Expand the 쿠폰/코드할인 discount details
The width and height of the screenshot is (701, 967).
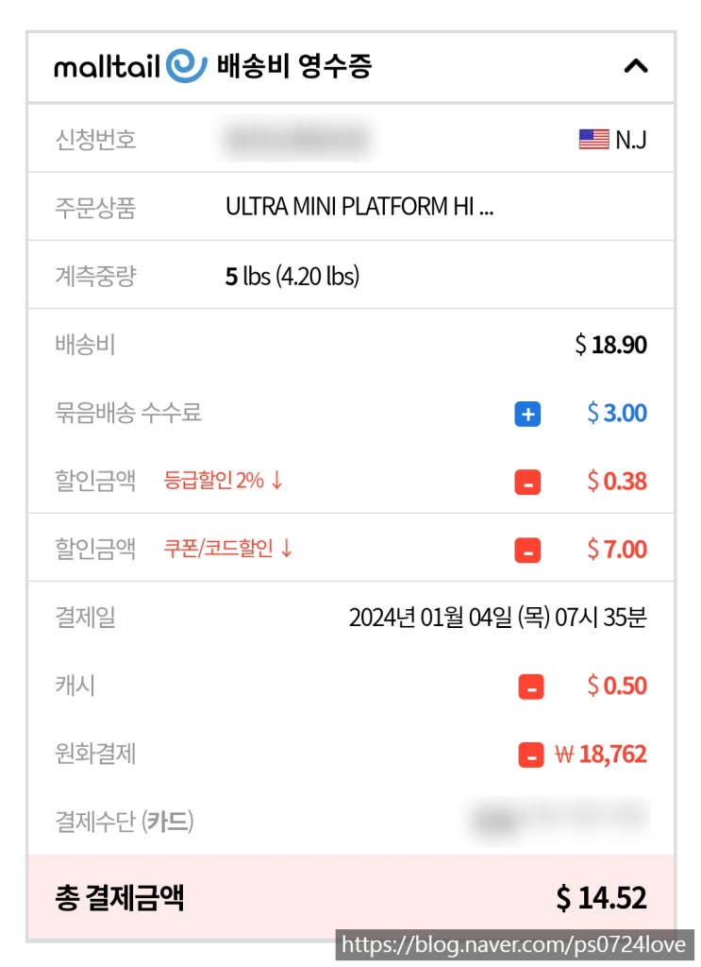tap(228, 549)
